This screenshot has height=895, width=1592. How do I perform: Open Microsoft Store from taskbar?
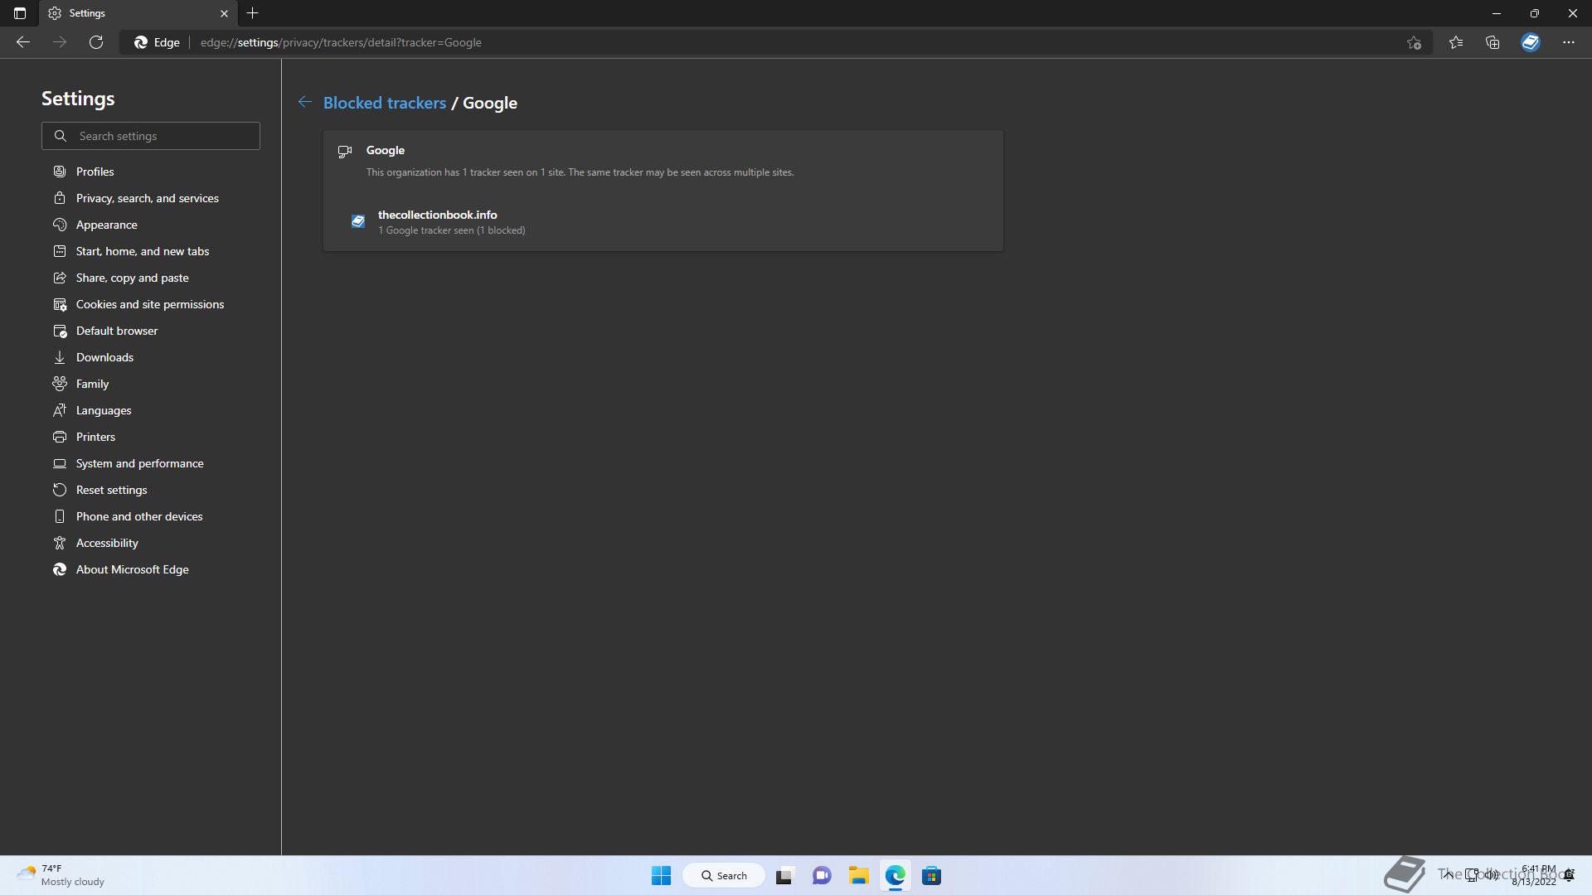(x=932, y=875)
